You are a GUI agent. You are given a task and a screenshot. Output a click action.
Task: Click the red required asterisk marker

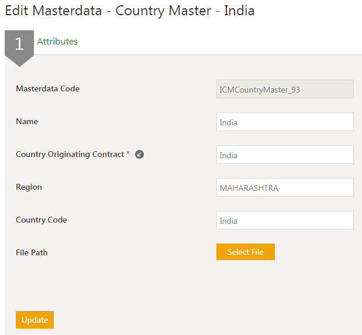(x=128, y=154)
